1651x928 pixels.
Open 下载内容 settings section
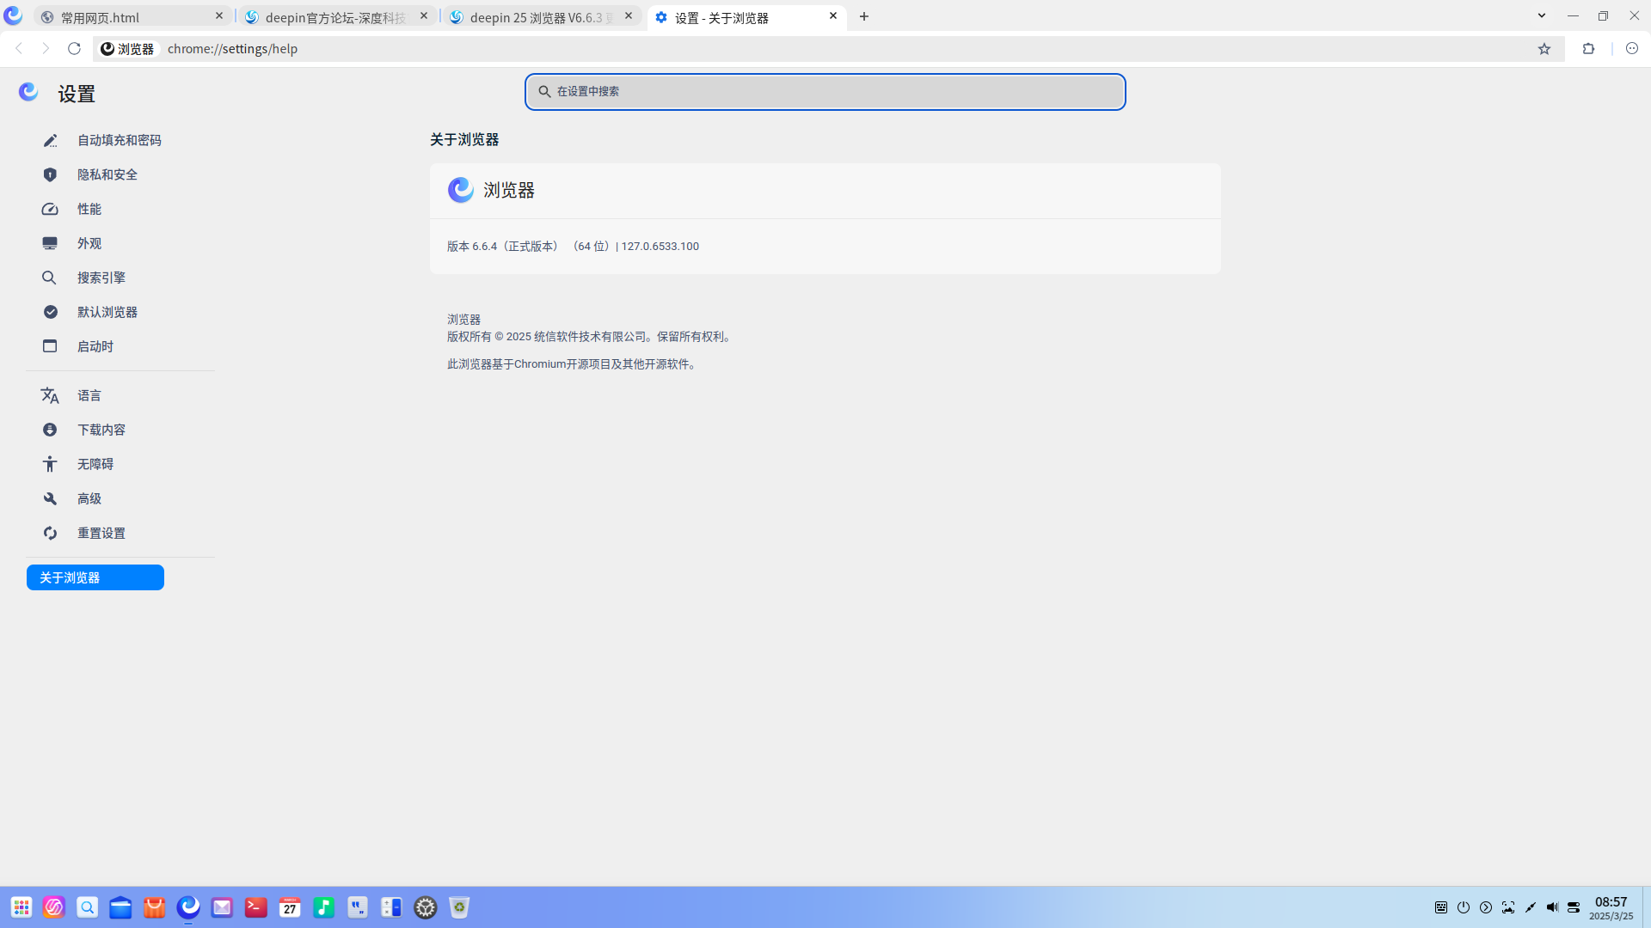click(x=101, y=430)
